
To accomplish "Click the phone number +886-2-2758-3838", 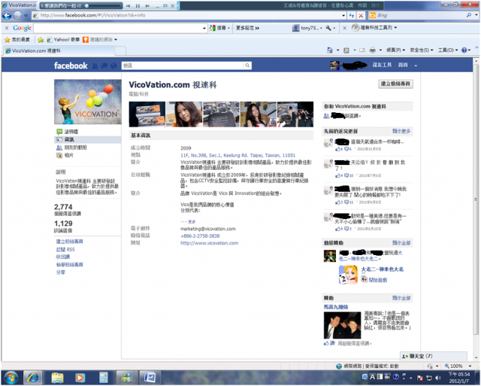I will click(x=200, y=236).
